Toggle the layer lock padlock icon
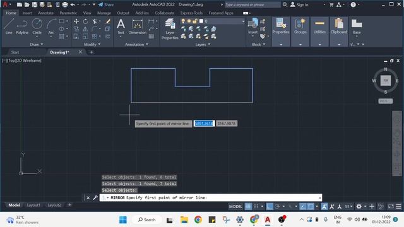404x227 pixels. (x=195, y=21)
